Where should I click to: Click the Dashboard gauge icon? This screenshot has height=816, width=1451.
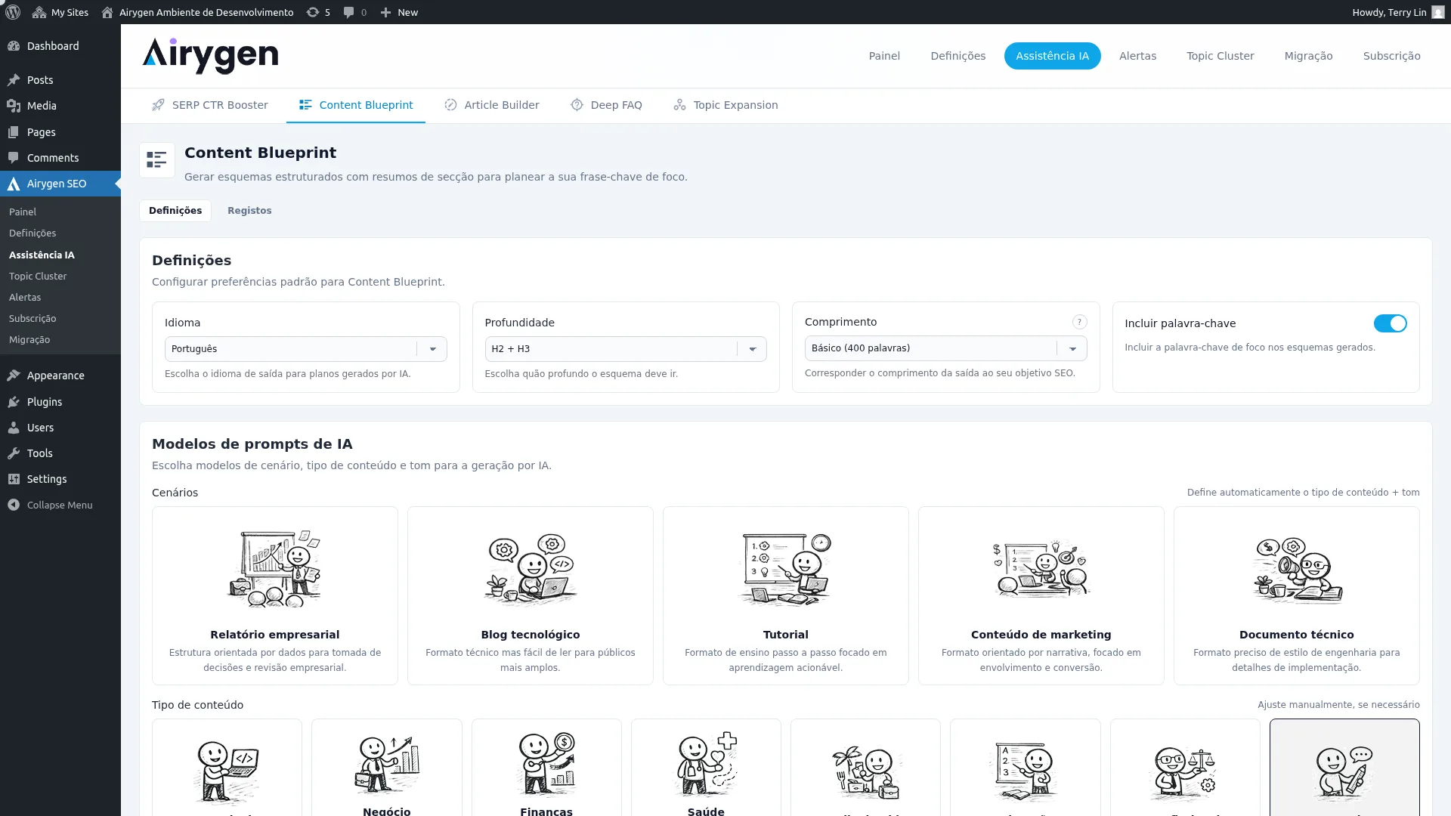click(14, 46)
